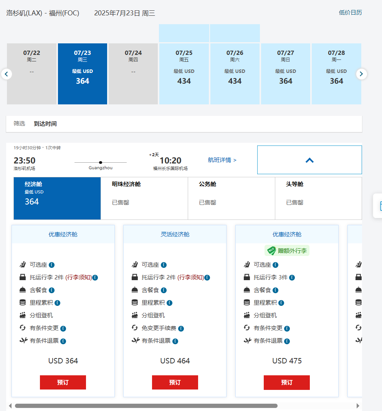
Task: Open 航班详情 flight details link
Action: 222,160
